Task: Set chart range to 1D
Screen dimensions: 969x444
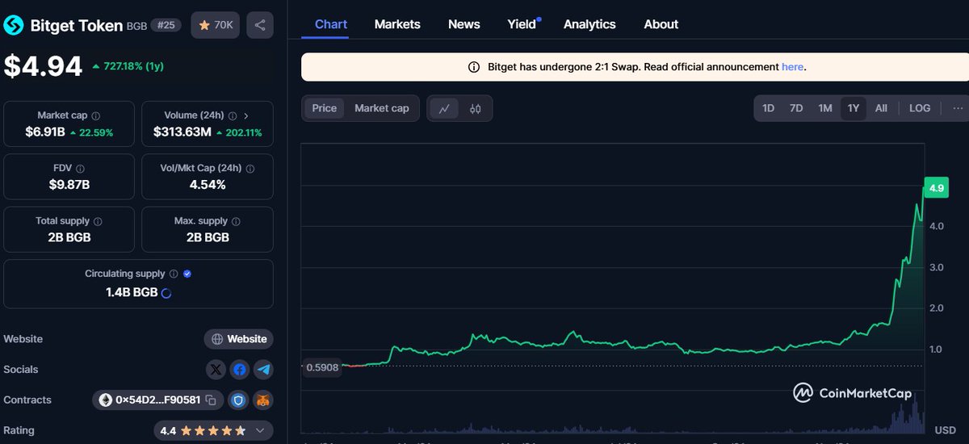Action: tap(769, 108)
